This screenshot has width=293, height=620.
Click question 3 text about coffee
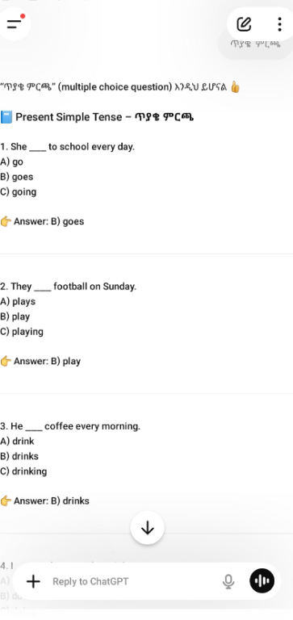pyautogui.click(x=70, y=426)
